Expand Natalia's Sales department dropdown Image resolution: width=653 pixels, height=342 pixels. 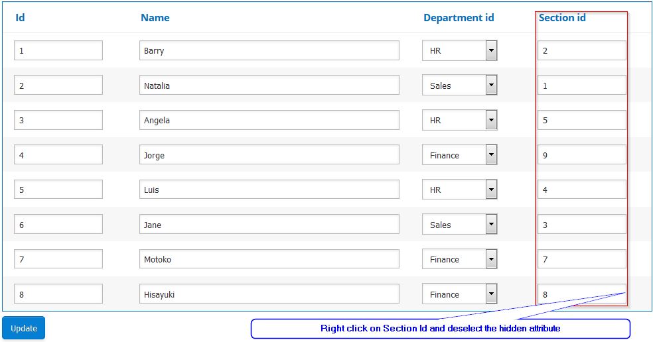tap(491, 85)
